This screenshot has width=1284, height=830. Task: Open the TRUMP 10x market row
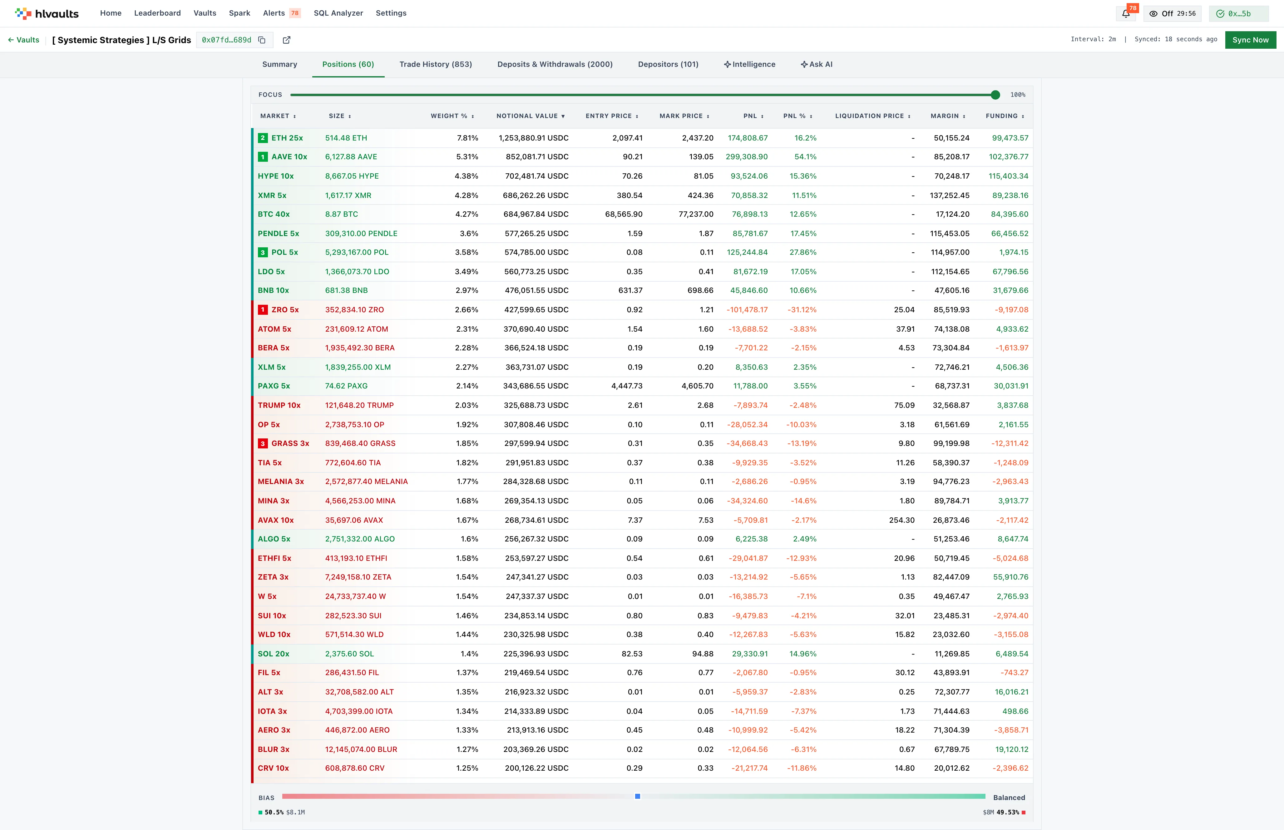pyautogui.click(x=642, y=405)
